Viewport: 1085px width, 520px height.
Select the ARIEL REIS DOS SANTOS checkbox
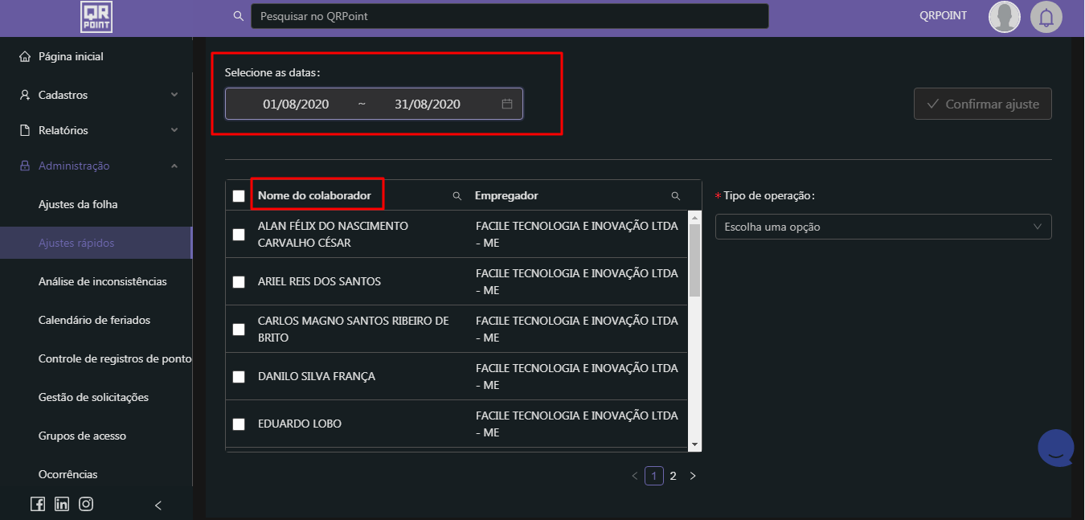pos(239,282)
